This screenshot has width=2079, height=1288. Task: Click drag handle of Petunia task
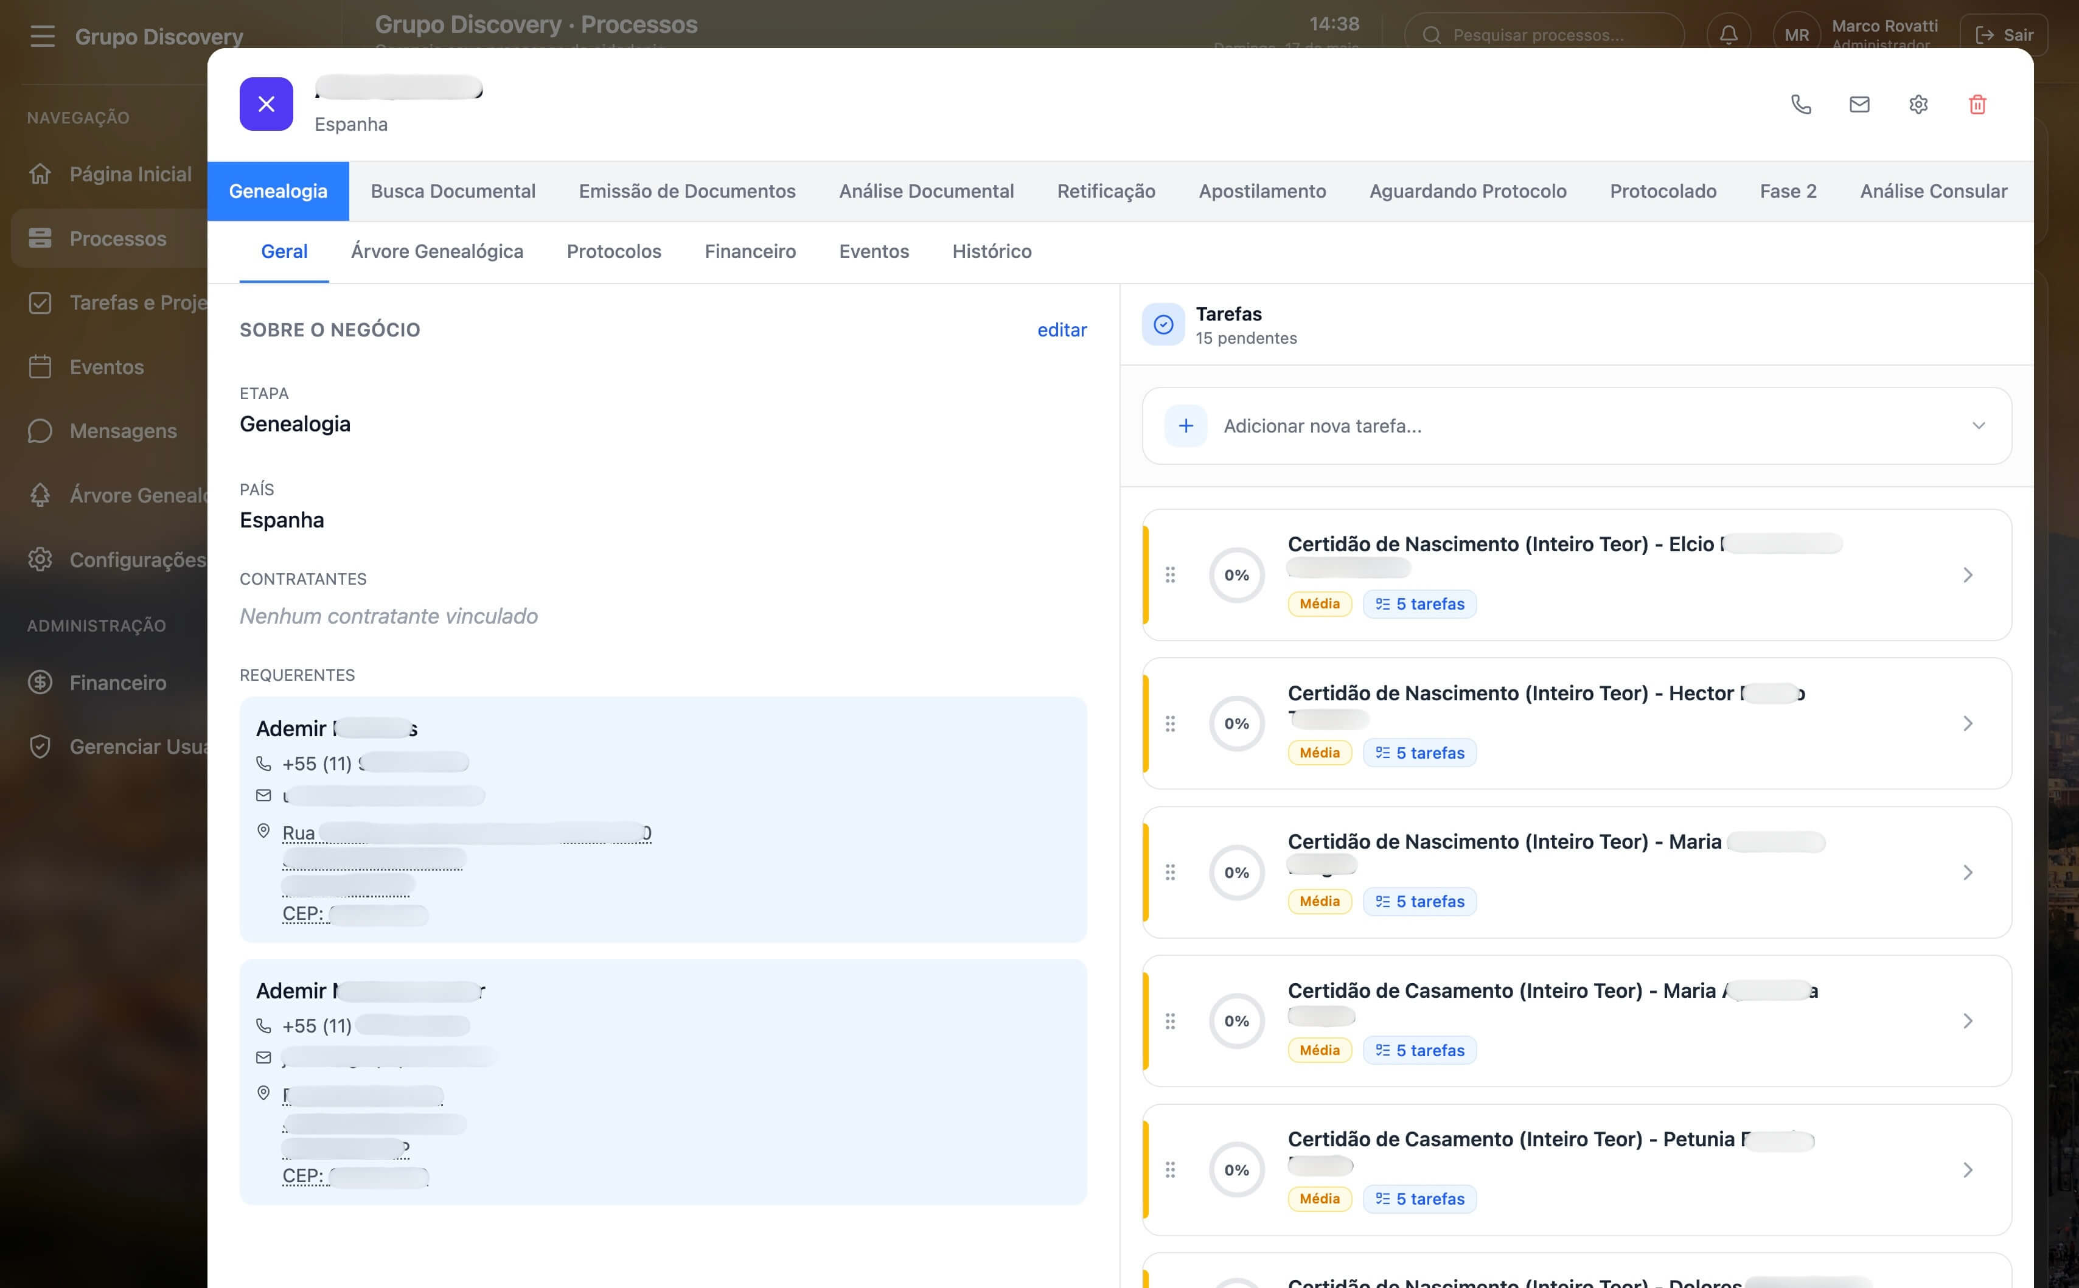pos(1170,1169)
